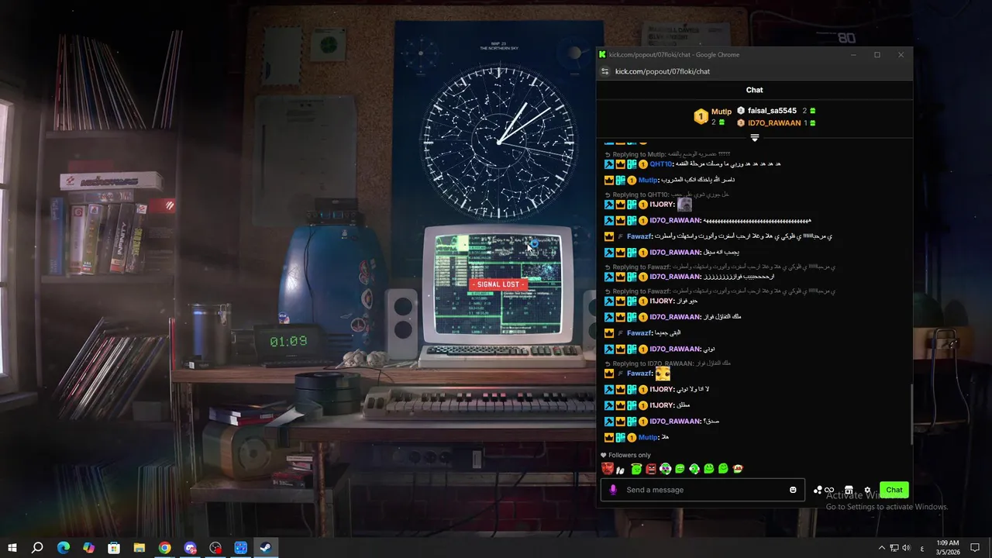Screen dimensions: 992x558
Task: Switch input language indicator in the tray
Action: [921, 548]
